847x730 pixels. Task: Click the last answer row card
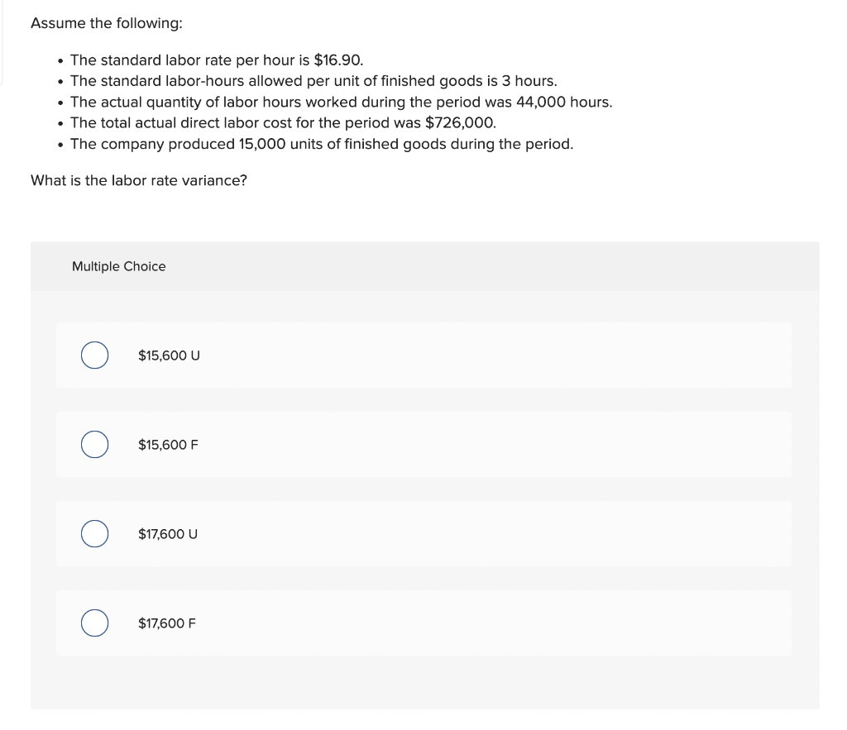(423, 623)
